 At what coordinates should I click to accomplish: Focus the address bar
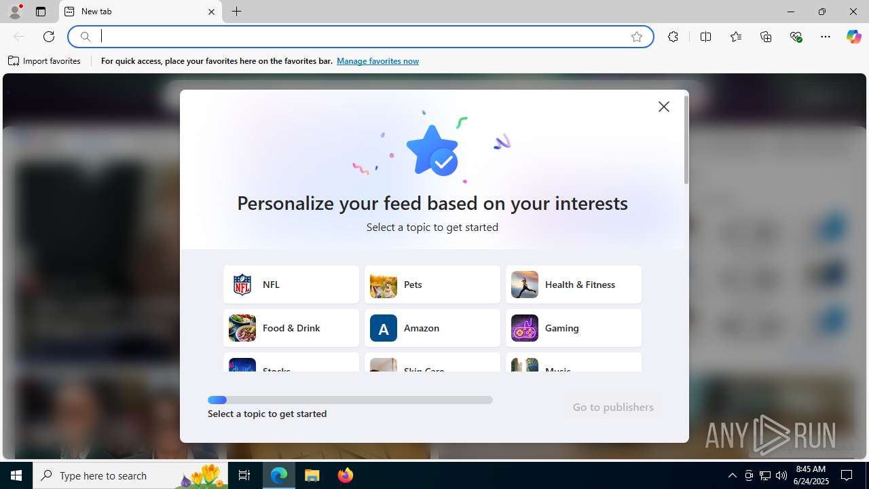click(x=360, y=37)
